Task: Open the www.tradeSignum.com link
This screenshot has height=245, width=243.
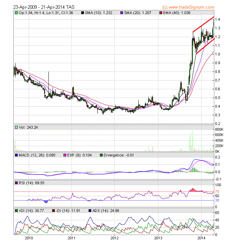Action: [188, 7]
